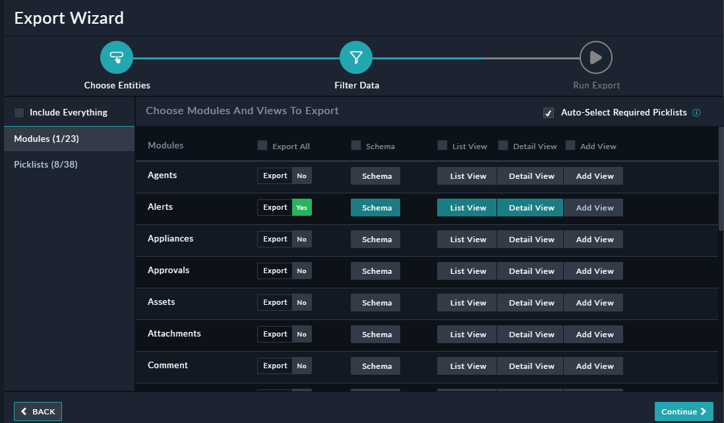Uncheck Auto-Select Required Picklists
This screenshot has height=423, width=724.
[x=548, y=112]
